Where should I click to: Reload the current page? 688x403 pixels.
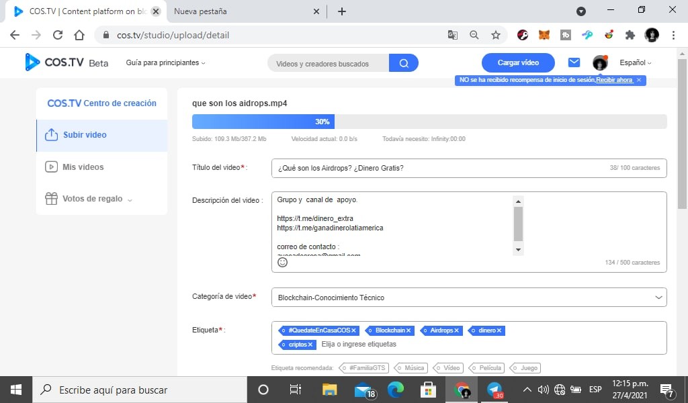[x=58, y=35]
